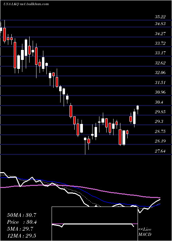Click the 33.17 price label
Viewport: 172px width, 241px height.
[160, 53]
